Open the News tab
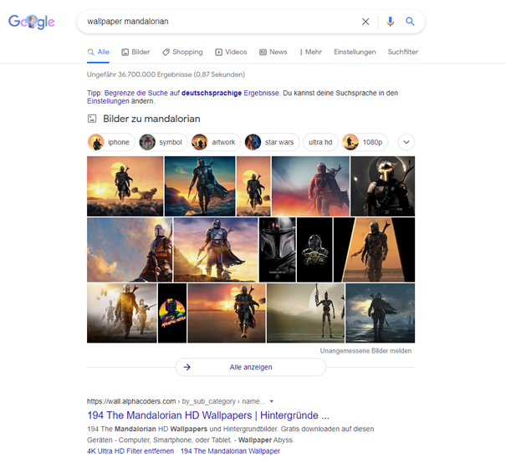Screen dimensions: 506x463 tap(273, 52)
